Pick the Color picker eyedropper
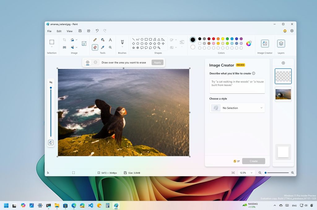This screenshot has width=317, height=210. point(103,47)
